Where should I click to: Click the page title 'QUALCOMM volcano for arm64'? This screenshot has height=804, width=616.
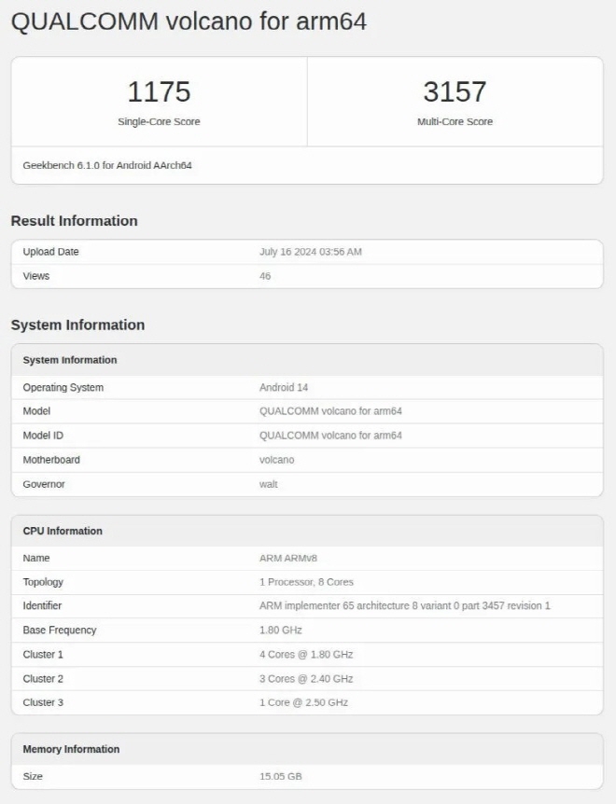[189, 22]
